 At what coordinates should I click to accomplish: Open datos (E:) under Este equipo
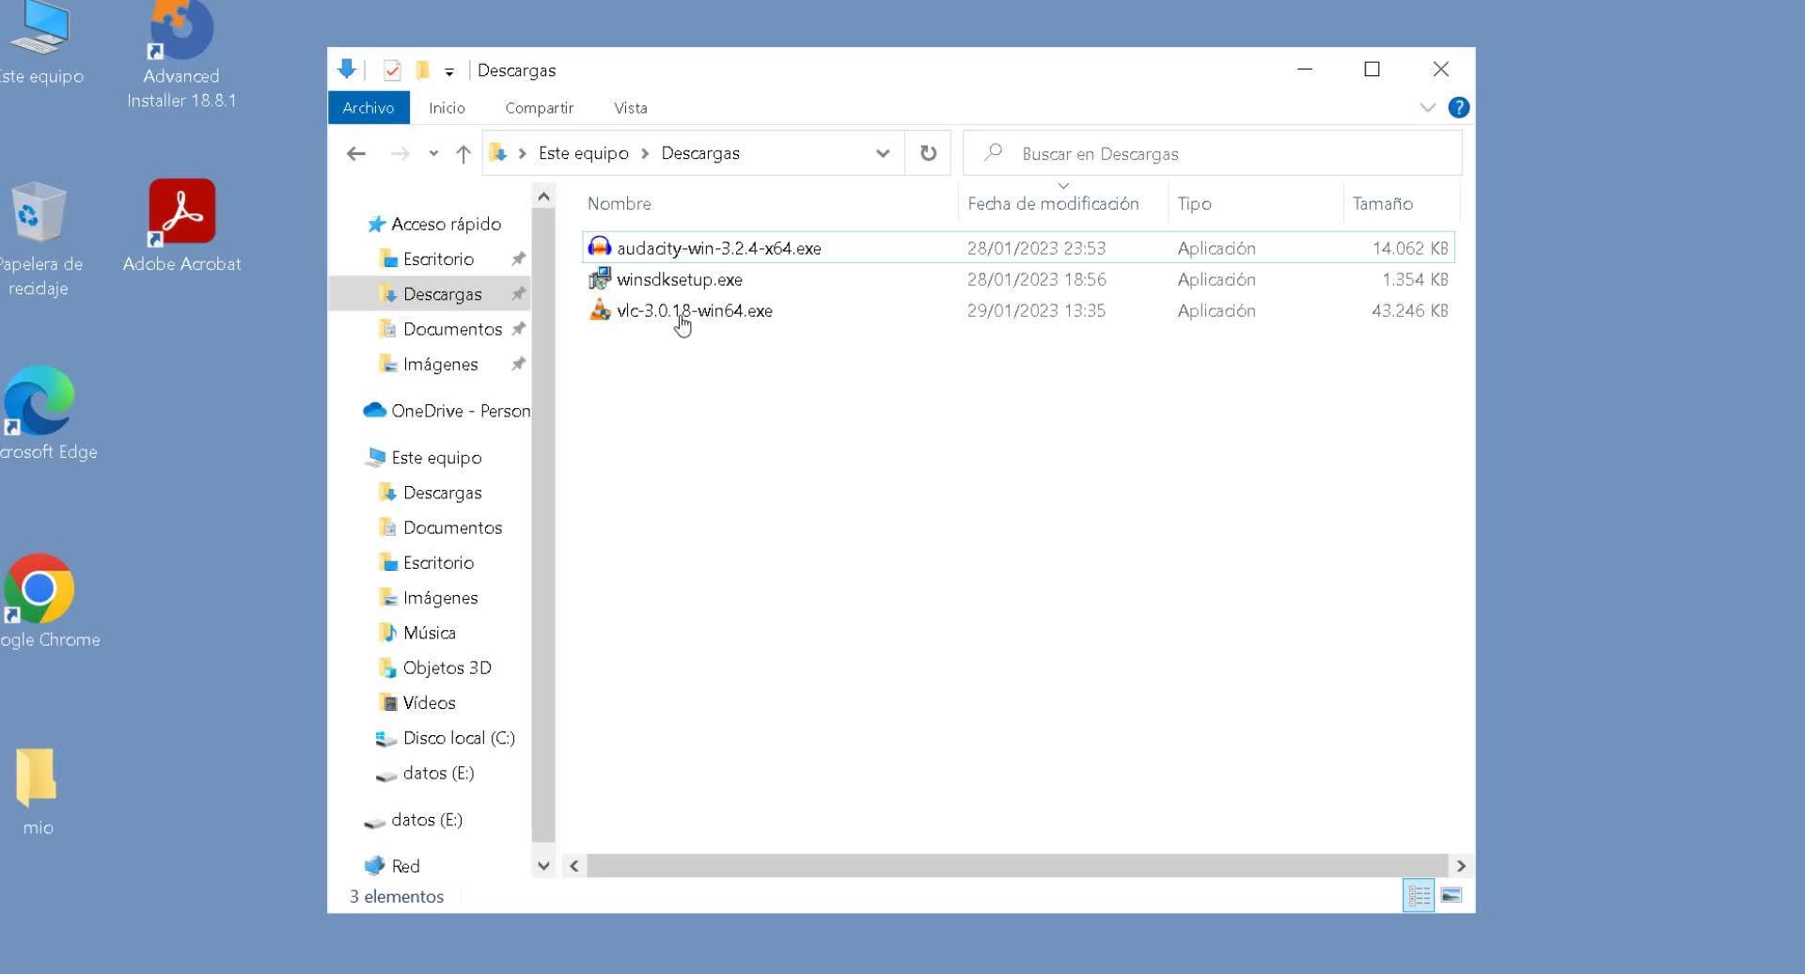tap(424, 773)
